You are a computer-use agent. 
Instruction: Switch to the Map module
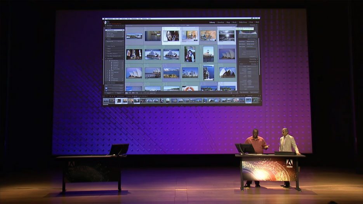point(228,22)
